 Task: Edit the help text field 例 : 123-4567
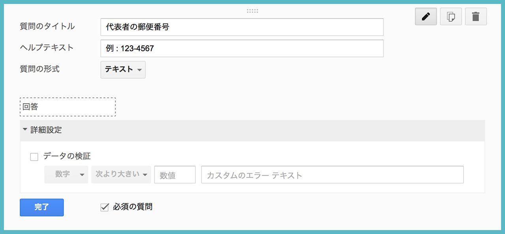tap(242, 48)
